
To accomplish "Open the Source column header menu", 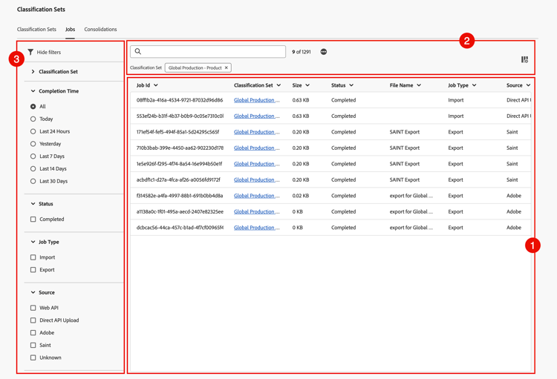I will point(528,85).
